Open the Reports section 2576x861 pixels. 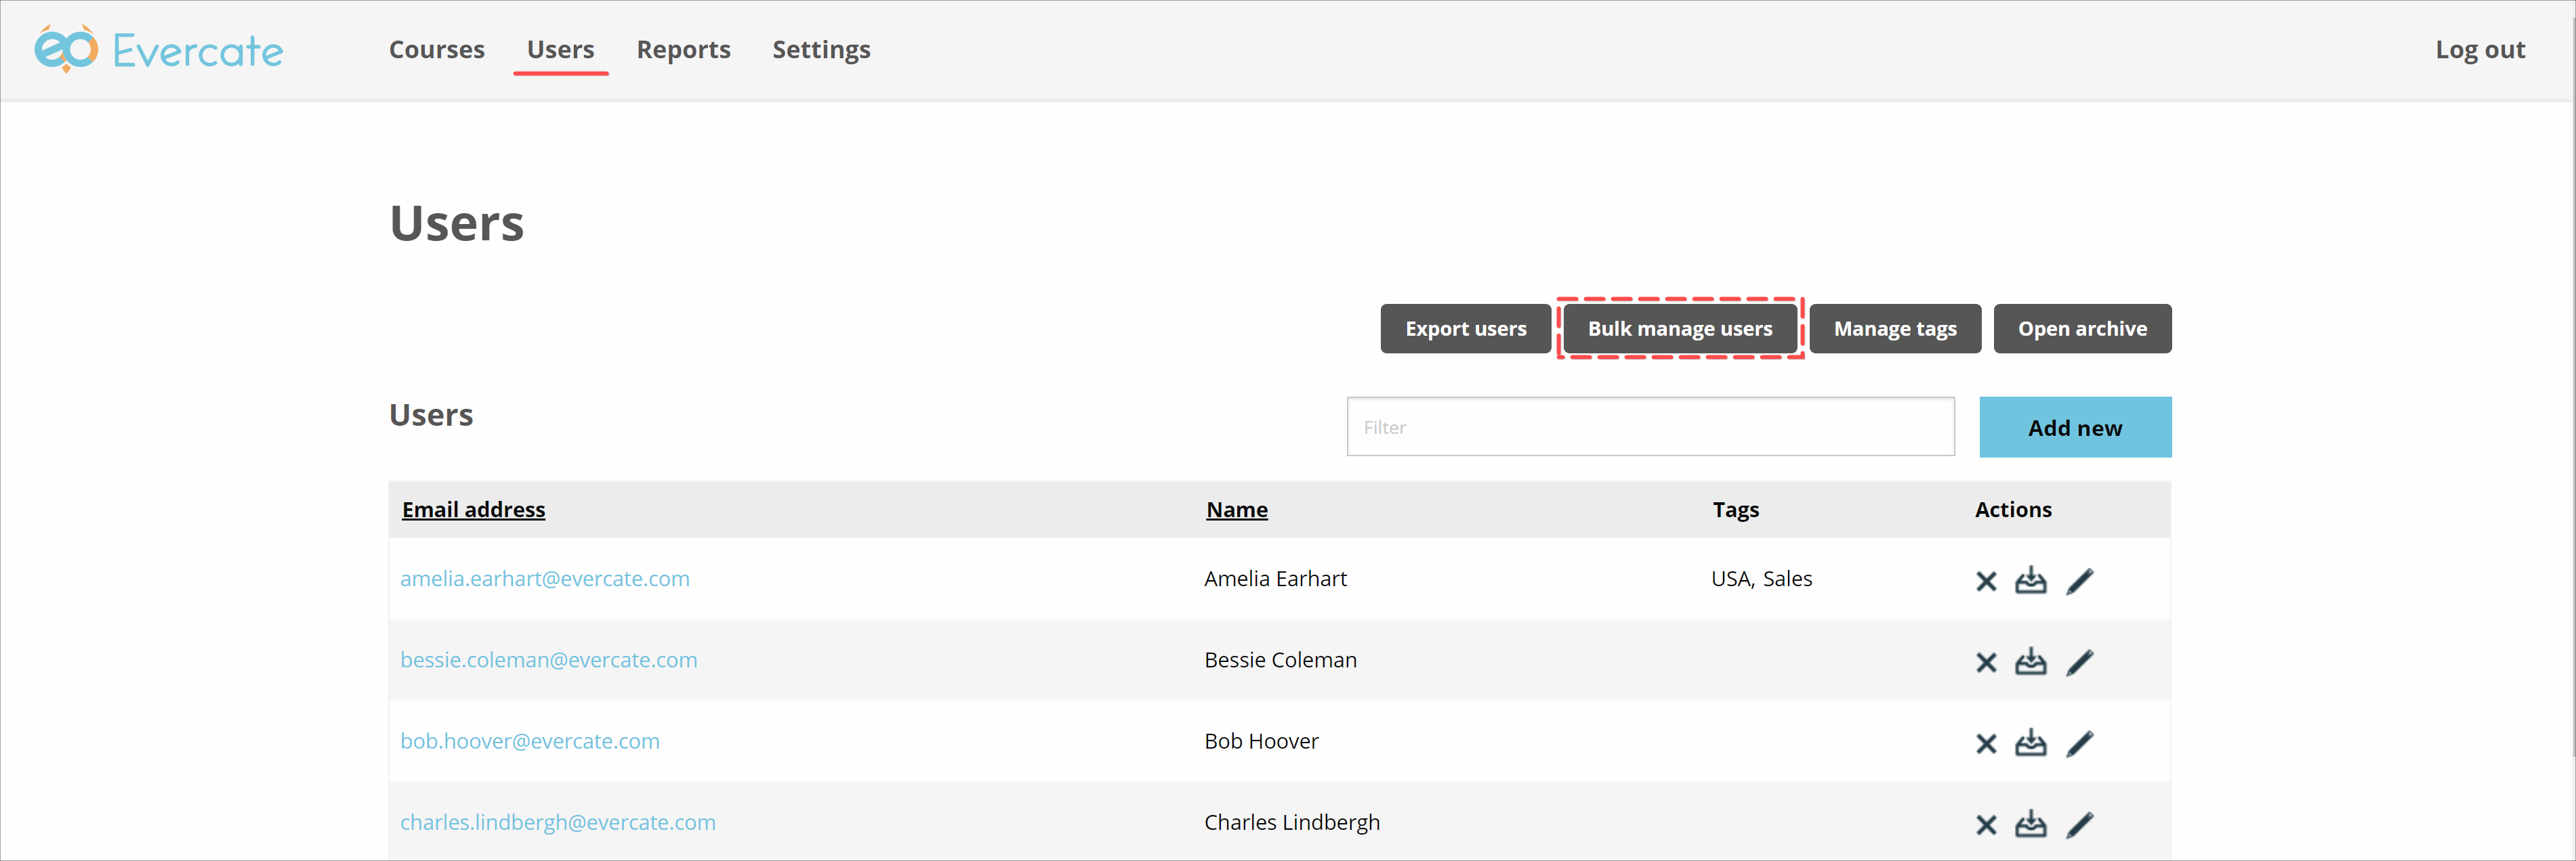tap(683, 49)
